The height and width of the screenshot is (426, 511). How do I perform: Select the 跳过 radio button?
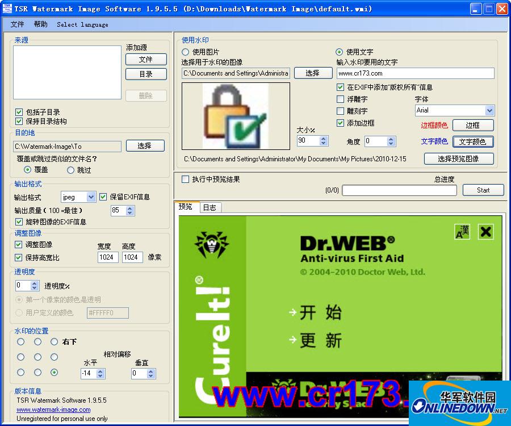coord(70,170)
